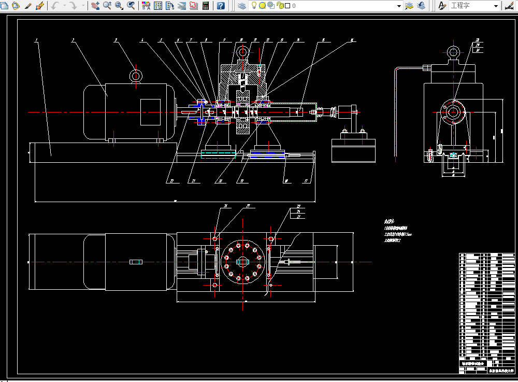Click the Text Style manager icon

(442, 6)
